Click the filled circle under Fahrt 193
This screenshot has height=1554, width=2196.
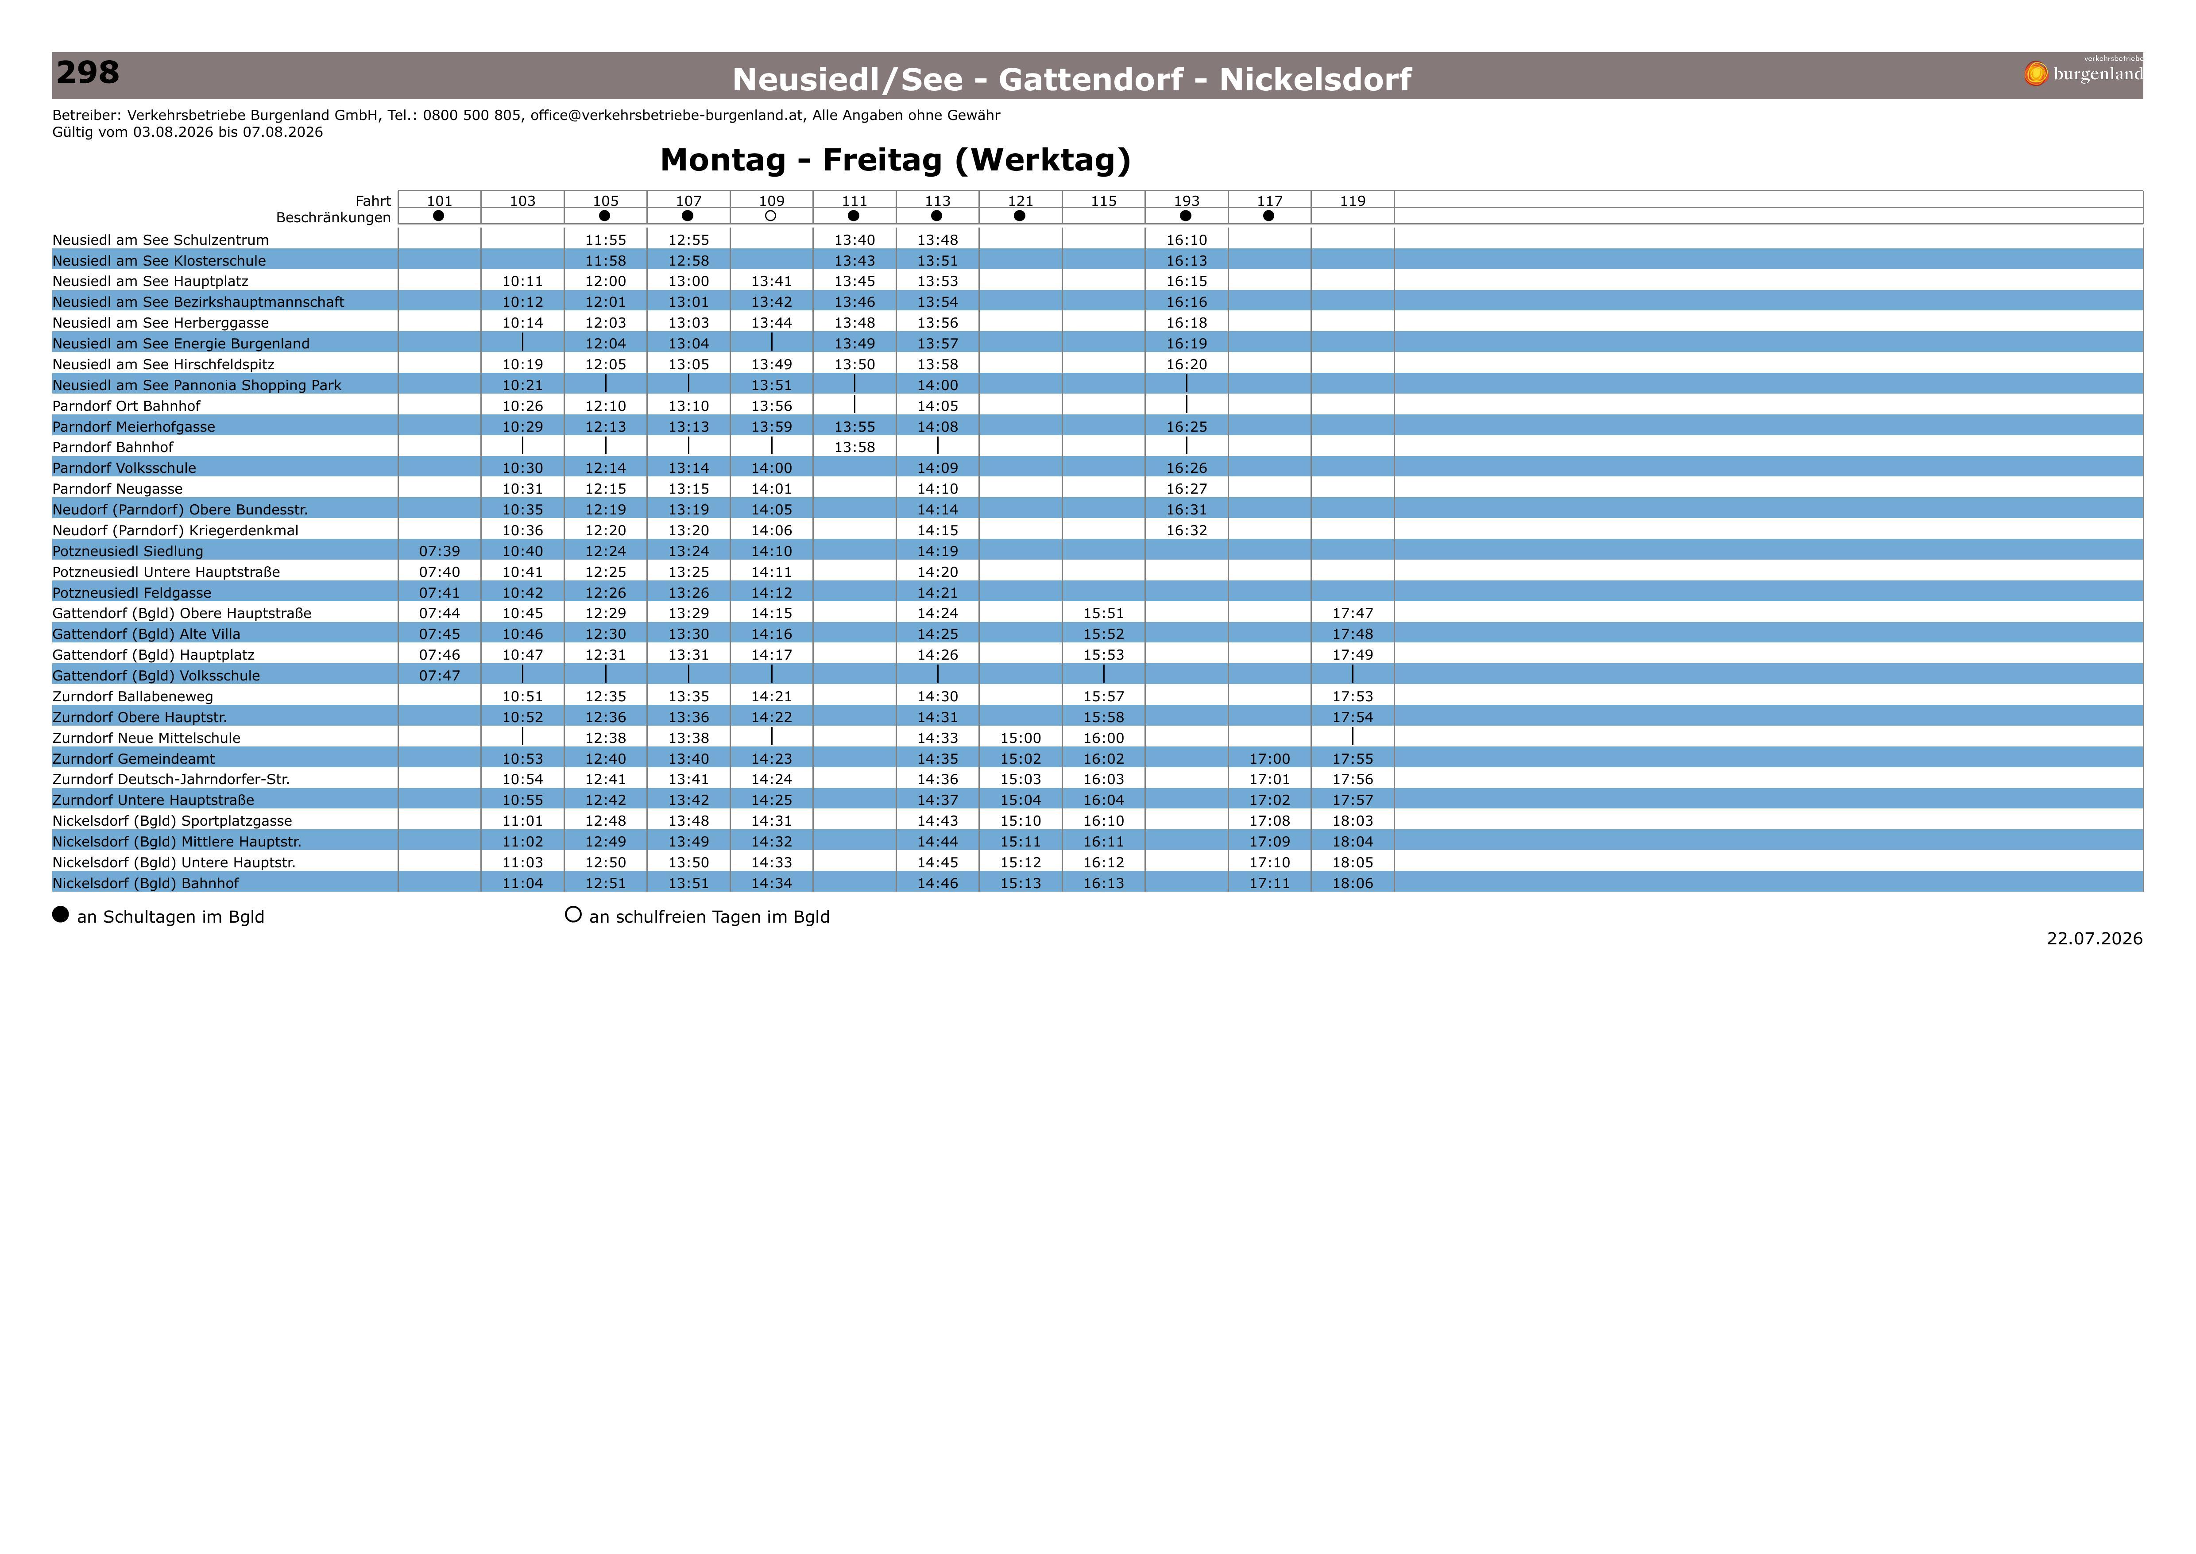[x=1186, y=216]
